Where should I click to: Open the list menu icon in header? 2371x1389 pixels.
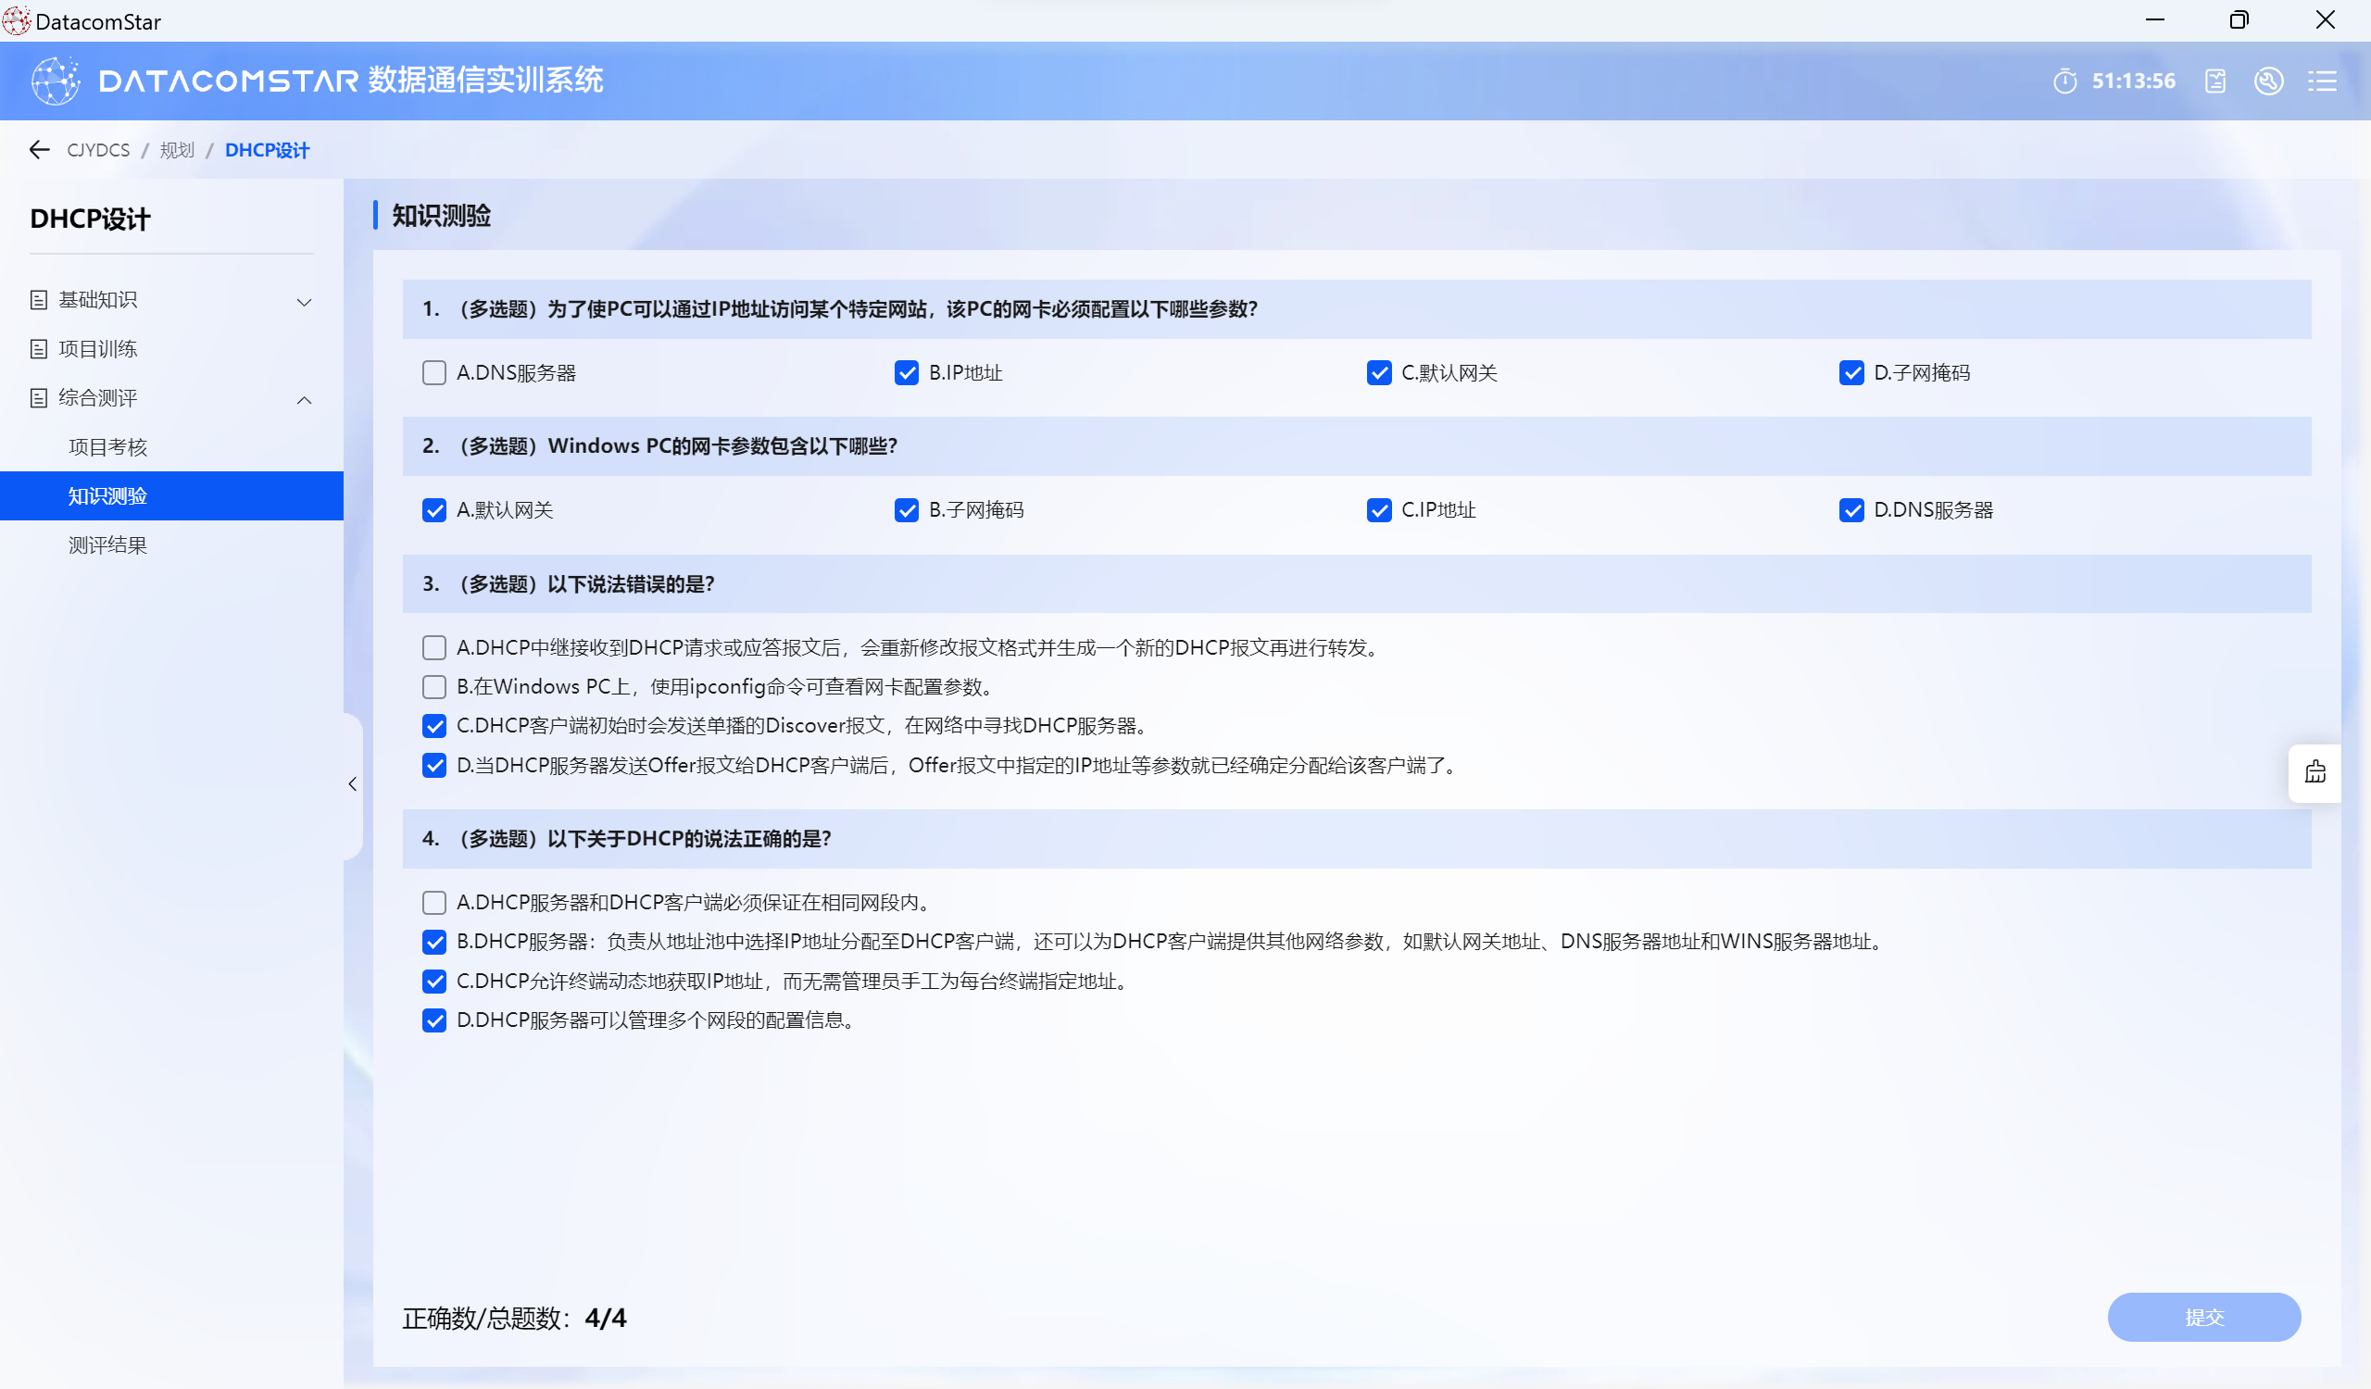(x=2321, y=81)
